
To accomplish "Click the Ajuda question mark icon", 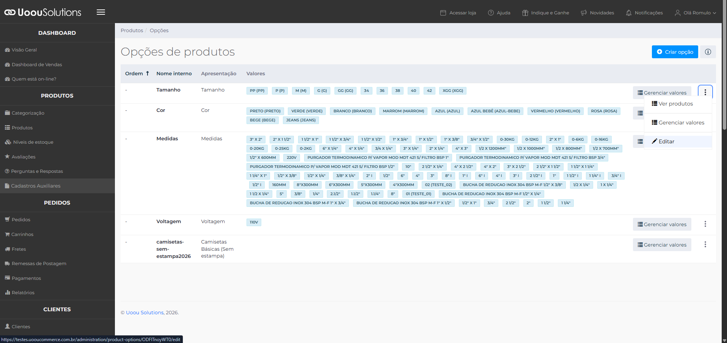I will pos(491,13).
